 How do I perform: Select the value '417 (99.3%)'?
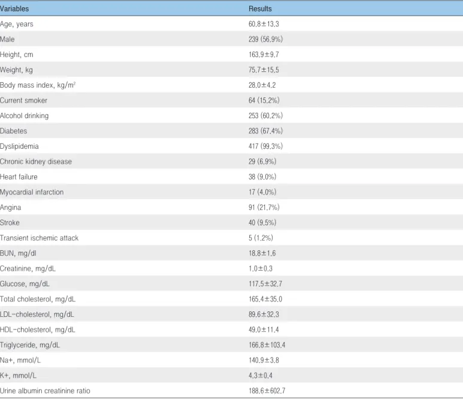click(265, 146)
